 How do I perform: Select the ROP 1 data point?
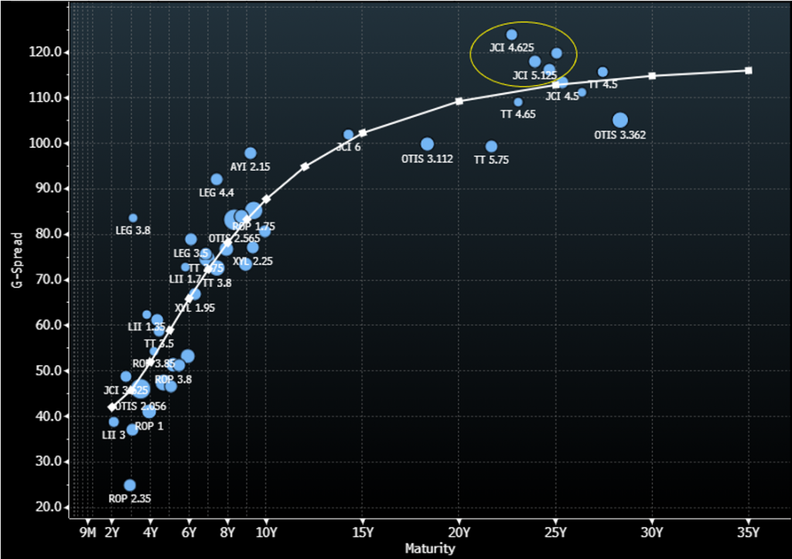132,429
